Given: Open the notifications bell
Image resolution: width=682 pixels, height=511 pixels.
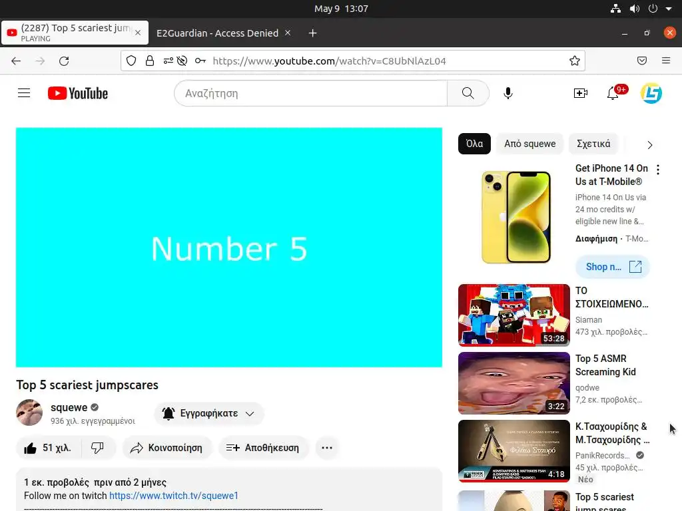Looking at the screenshot, I should coord(613,93).
